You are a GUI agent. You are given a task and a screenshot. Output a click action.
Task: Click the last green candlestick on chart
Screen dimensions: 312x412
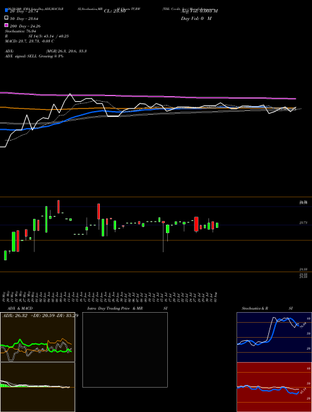[x=217, y=225]
